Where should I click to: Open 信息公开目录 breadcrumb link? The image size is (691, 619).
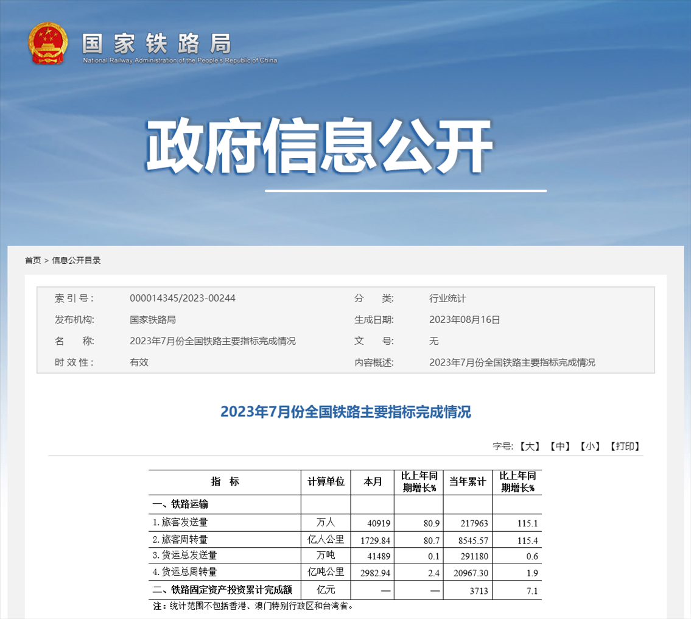[x=76, y=261]
